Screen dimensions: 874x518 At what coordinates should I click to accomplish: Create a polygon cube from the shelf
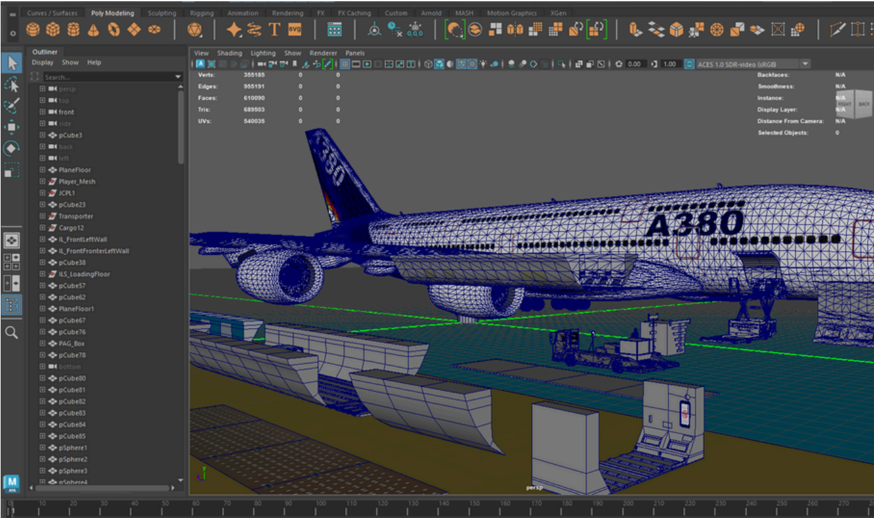tap(53, 29)
